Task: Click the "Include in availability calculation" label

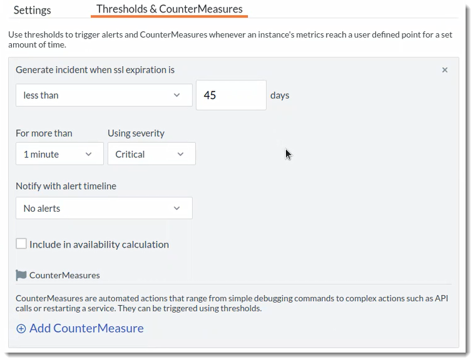Action: 99,244
